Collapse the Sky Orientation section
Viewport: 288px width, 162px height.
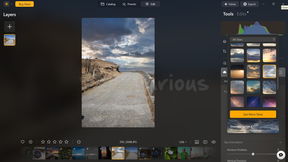[x=280, y=142]
